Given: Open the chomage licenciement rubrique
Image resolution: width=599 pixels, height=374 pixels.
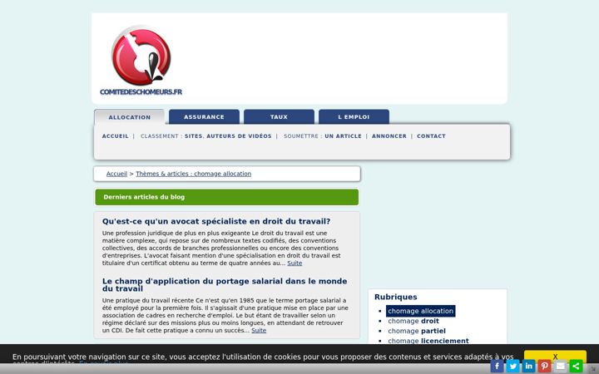Looking at the screenshot, I should pyautogui.click(x=428, y=341).
